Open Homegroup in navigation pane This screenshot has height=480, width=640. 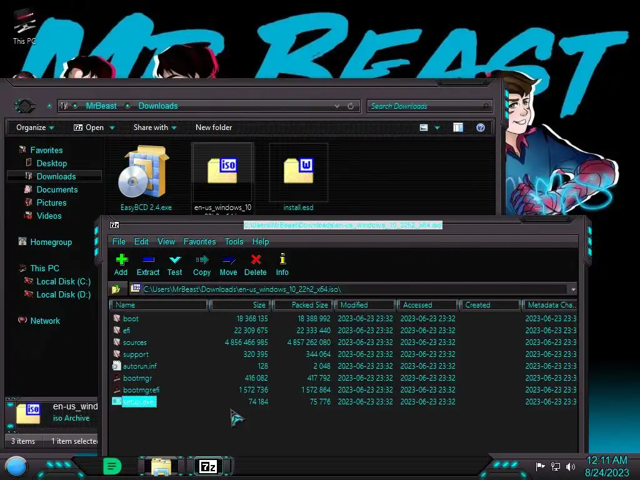pos(51,242)
